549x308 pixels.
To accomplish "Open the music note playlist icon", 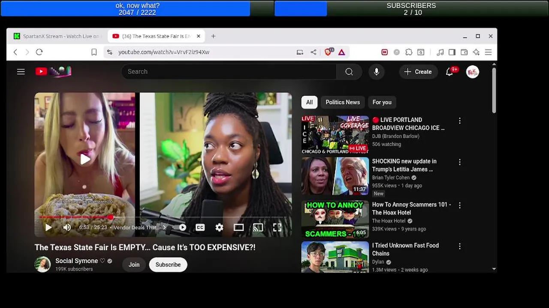I will [440, 52].
